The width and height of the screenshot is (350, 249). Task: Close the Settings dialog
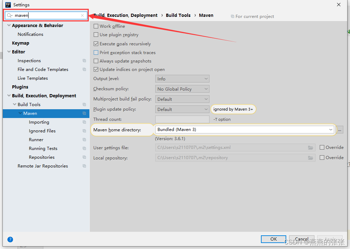(339, 5)
